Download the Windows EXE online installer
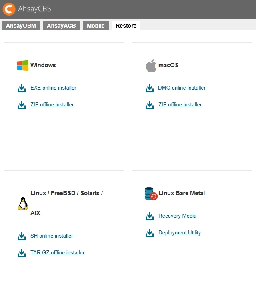Screen dimensions: 256x294 (53, 88)
